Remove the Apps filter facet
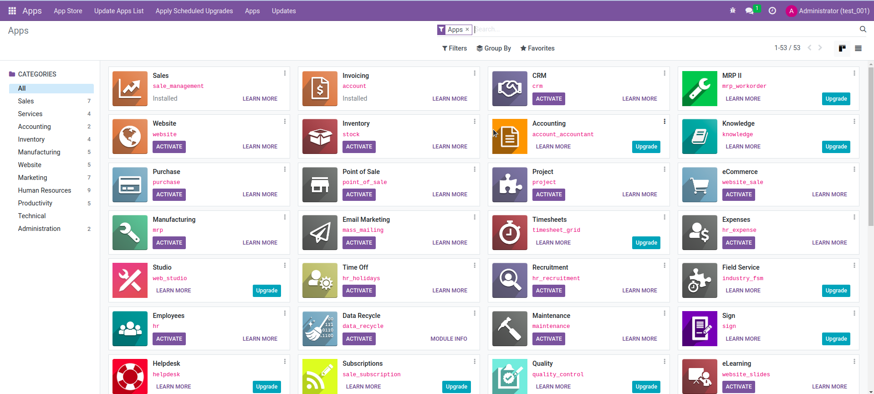 tap(467, 29)
